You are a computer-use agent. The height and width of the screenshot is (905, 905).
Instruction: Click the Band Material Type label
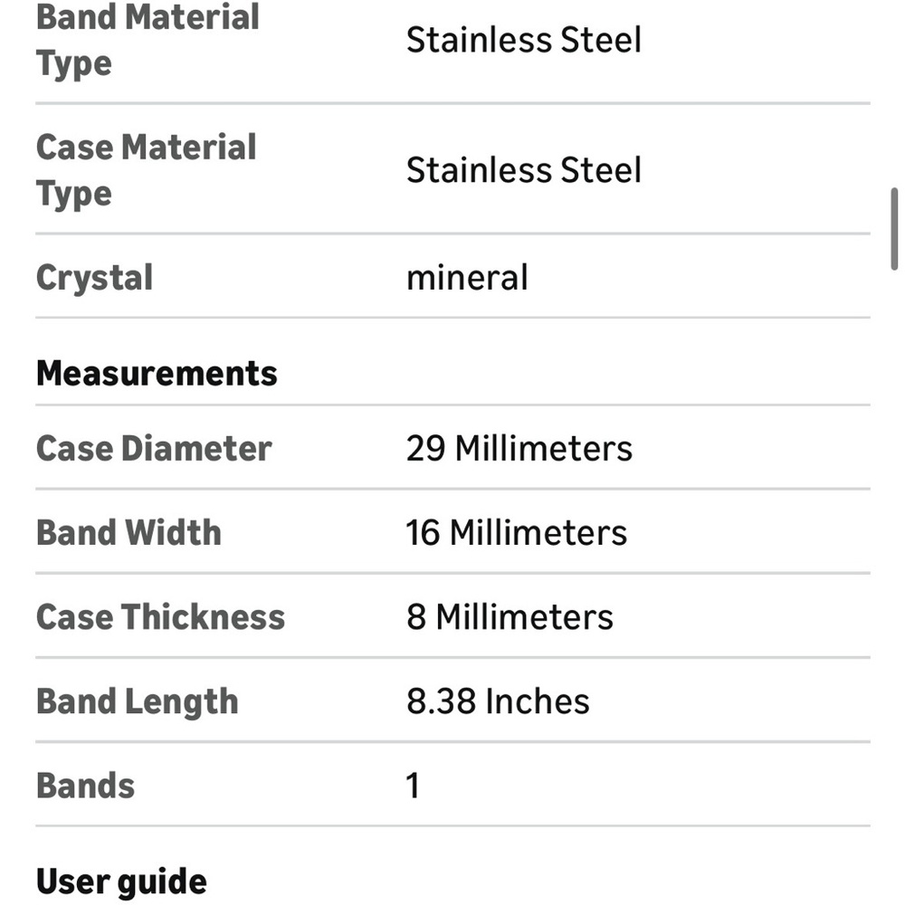tap(148, 40)
